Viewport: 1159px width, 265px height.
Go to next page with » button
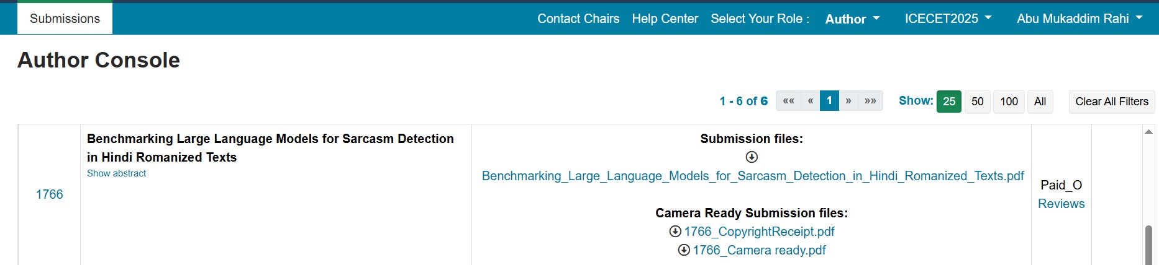[848, 101]
